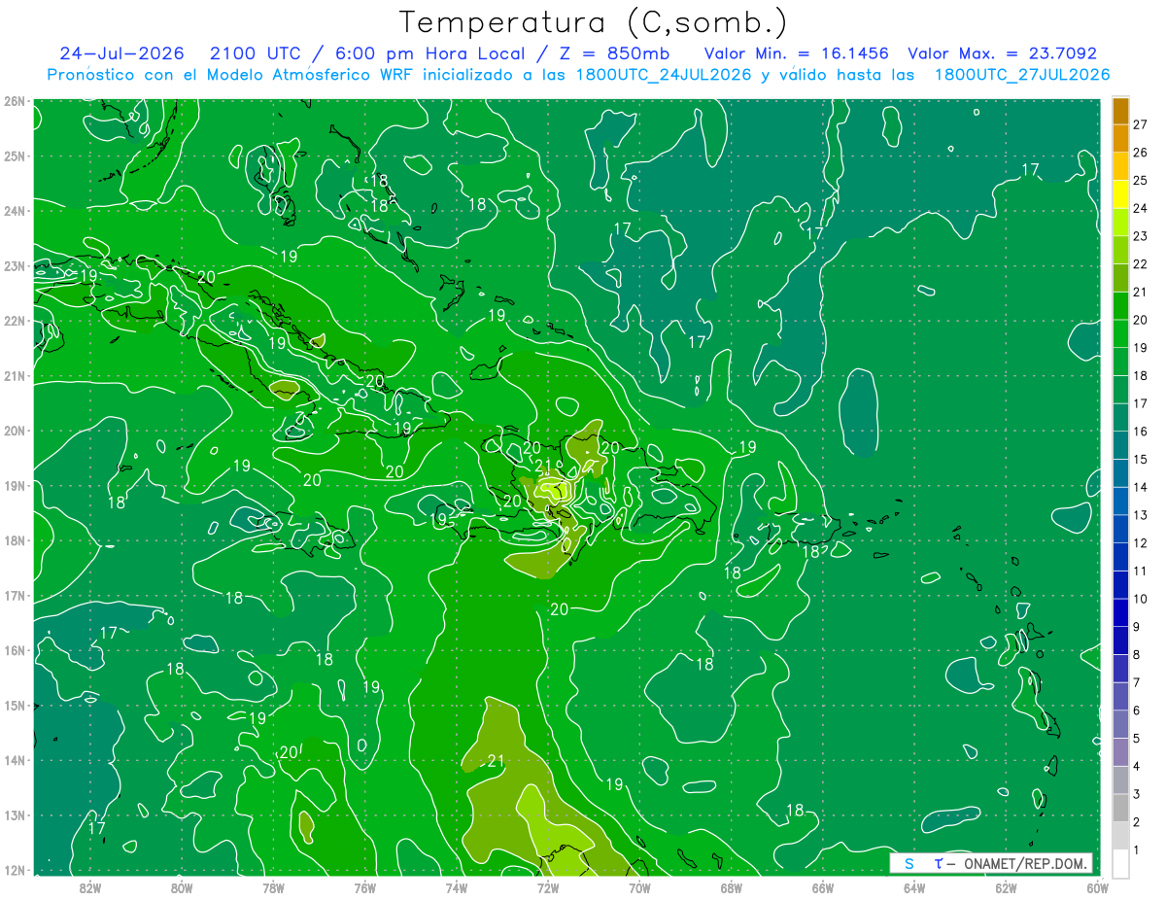1166x901 pixels.
Task: Click longitude axis label "62W"
Action: (1006, 886)
